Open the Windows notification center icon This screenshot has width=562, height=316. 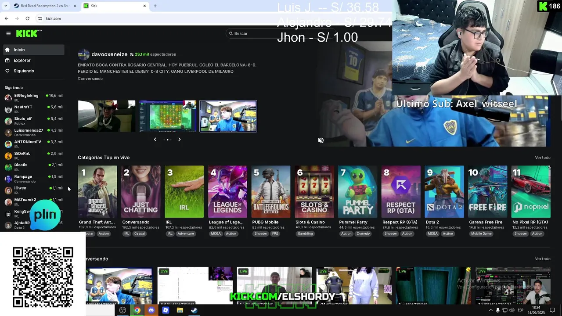(x=553, y=310)
